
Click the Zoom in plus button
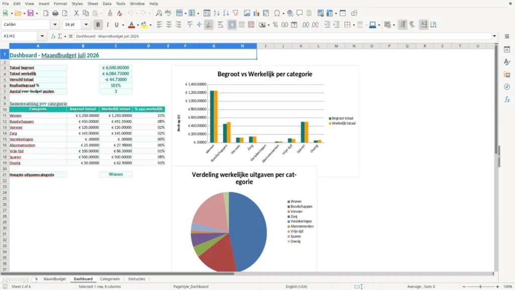[497, 286]
